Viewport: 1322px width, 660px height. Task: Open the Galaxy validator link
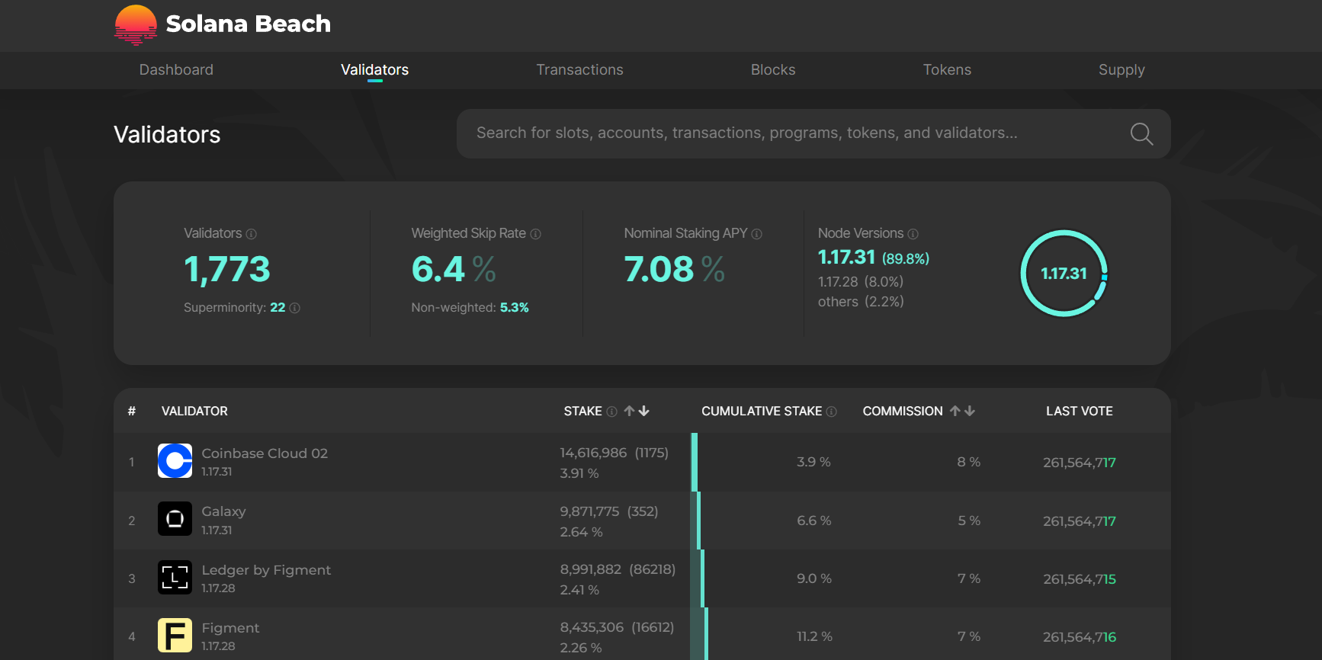coord(223,511)
